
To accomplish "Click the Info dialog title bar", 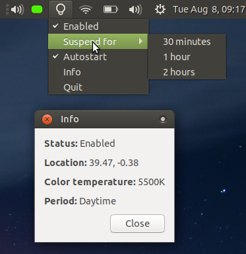I will pyautogui.click(x=104, y=119).
